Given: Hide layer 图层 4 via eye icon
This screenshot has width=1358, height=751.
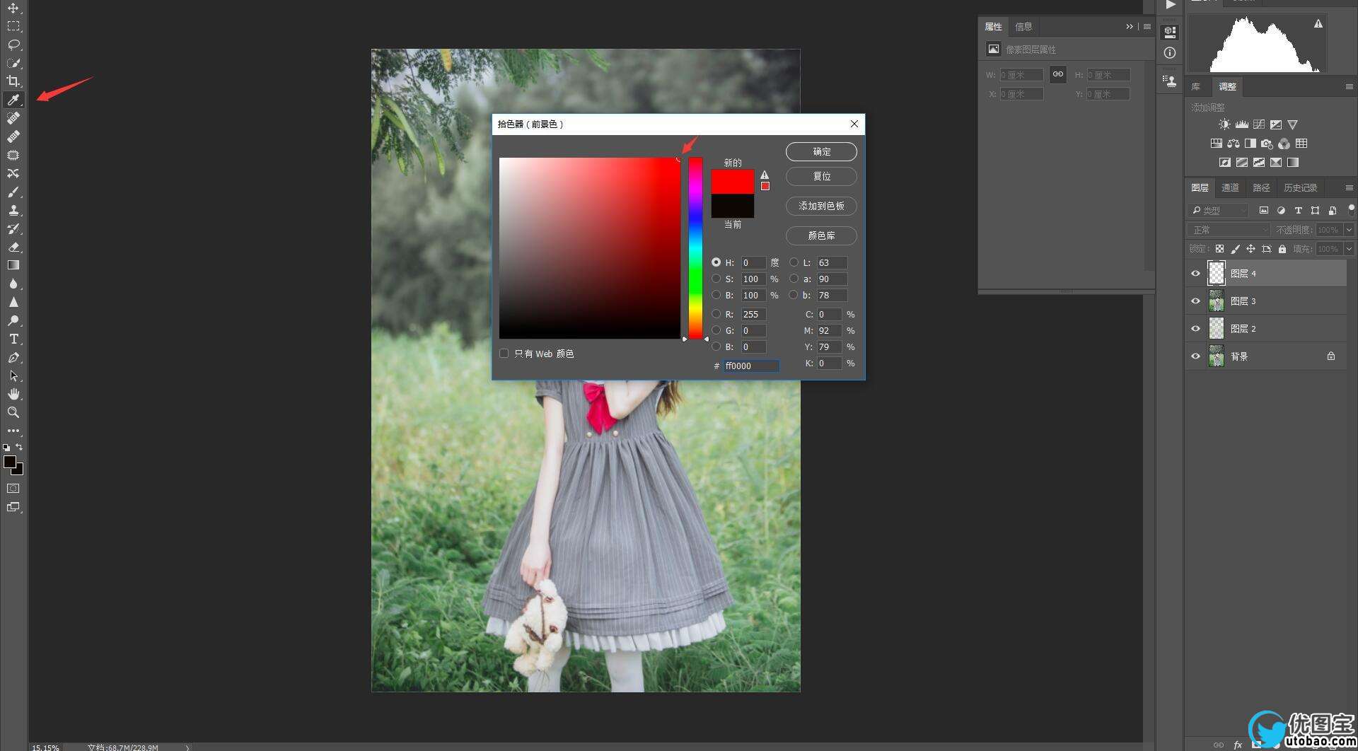Looking at the screenshot, I should pyautogui.click(x=1195, y=274).
